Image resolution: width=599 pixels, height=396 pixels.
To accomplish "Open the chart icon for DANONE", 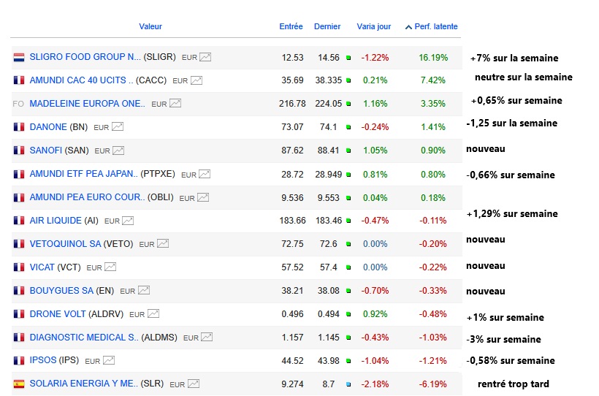I will pos(118,127).
